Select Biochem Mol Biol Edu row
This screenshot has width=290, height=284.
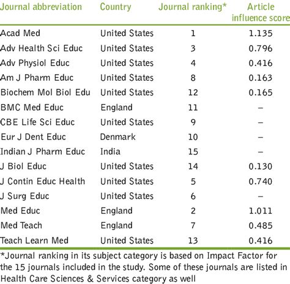click(x=145, y=92)
